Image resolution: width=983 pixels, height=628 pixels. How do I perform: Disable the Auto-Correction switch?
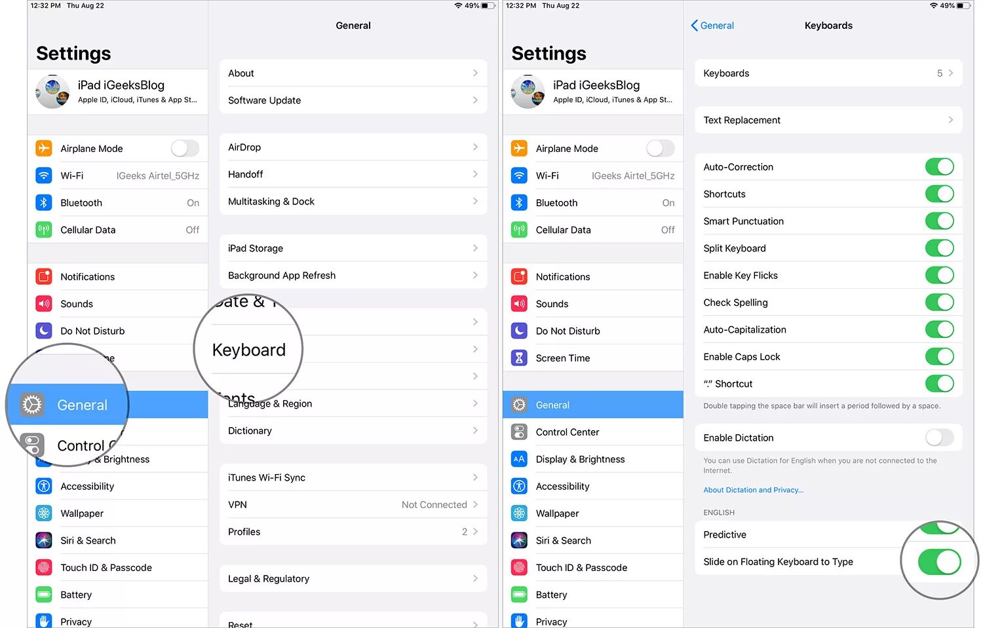(x=939, y=167)
